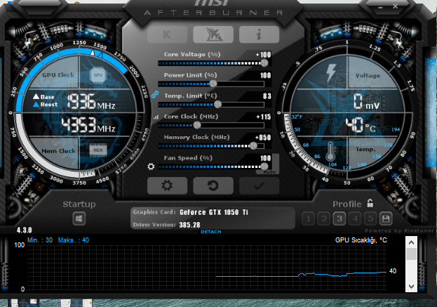437x307 pixels.
Task: Select profile slot 5
Action: [x=370, y=218]
